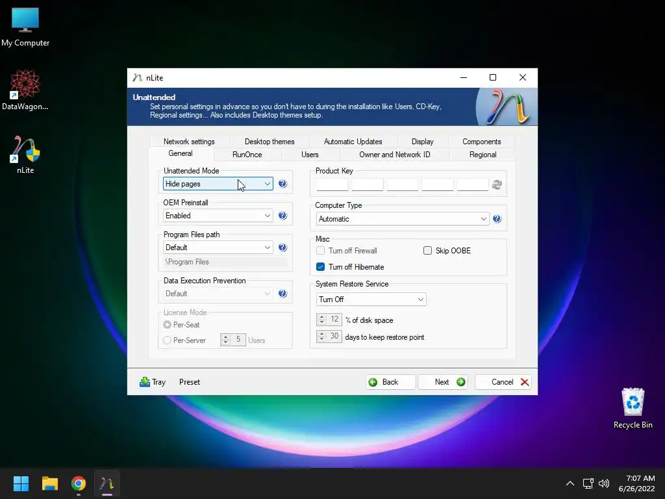
Task: Click the second Product Key field
Action: point(368,185)
